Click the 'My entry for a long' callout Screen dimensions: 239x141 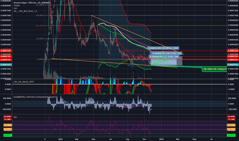[215, 69]
